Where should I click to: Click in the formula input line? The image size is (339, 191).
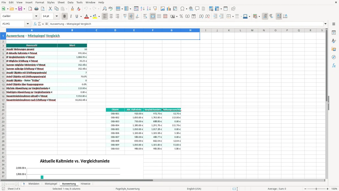(186, 24)
